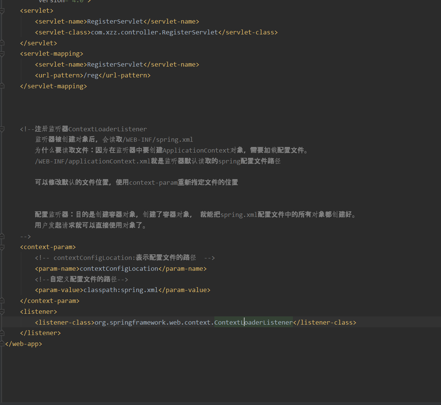Viewport: 441px width, 405px height.
Task: Click fold marker beside closing </web-app> tag
Action: (2, 344)
